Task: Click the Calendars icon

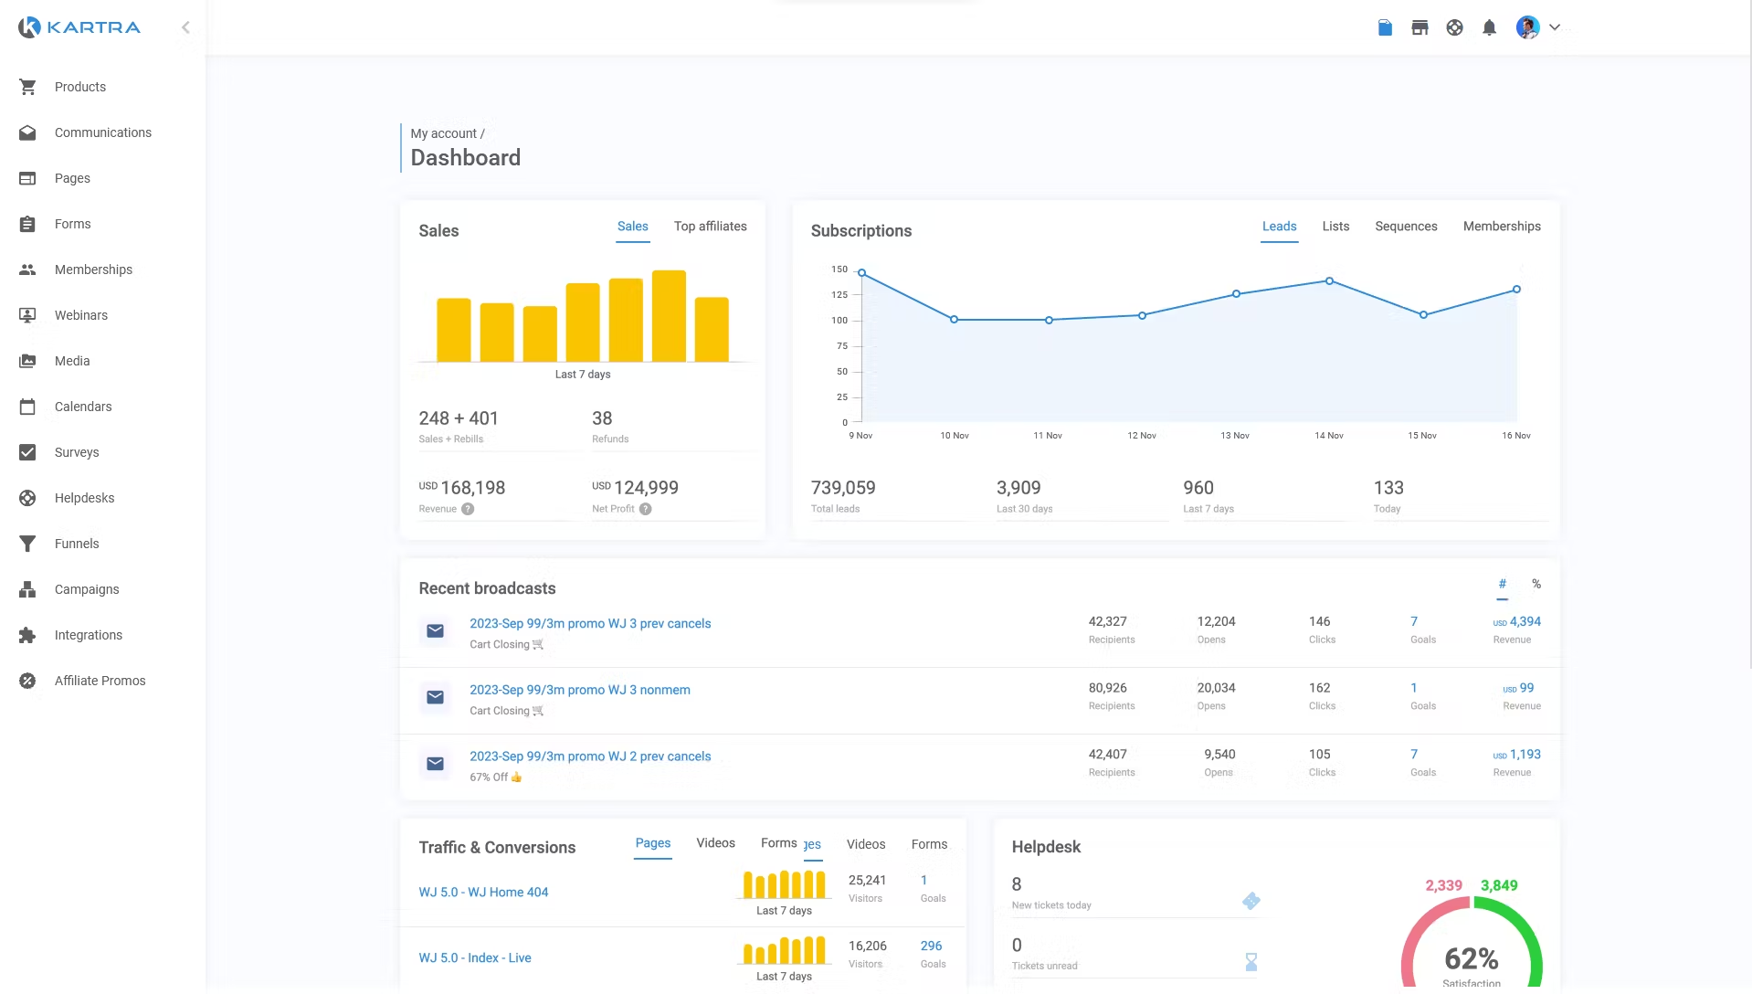Action: click(27, 407)
